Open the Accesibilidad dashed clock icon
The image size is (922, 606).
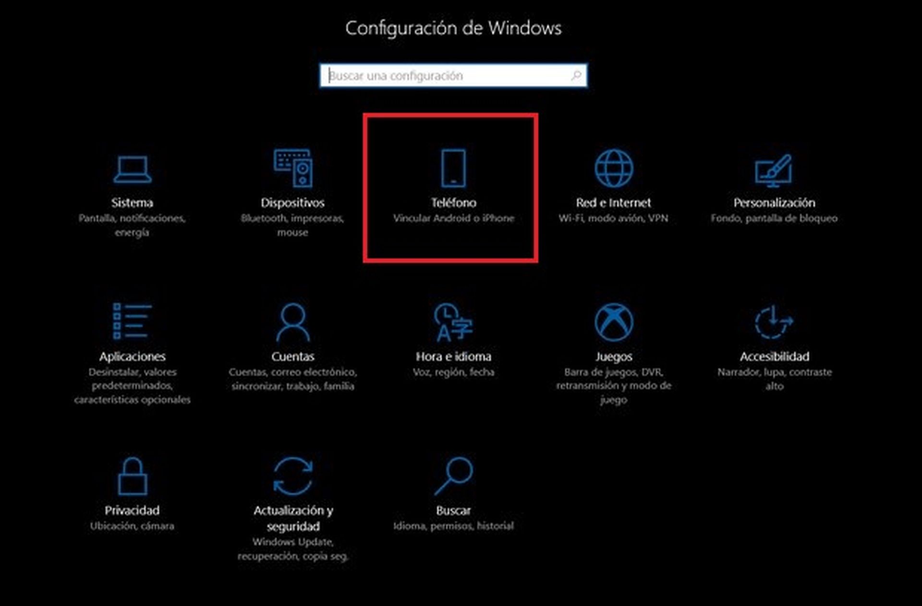tap(774, 321)
